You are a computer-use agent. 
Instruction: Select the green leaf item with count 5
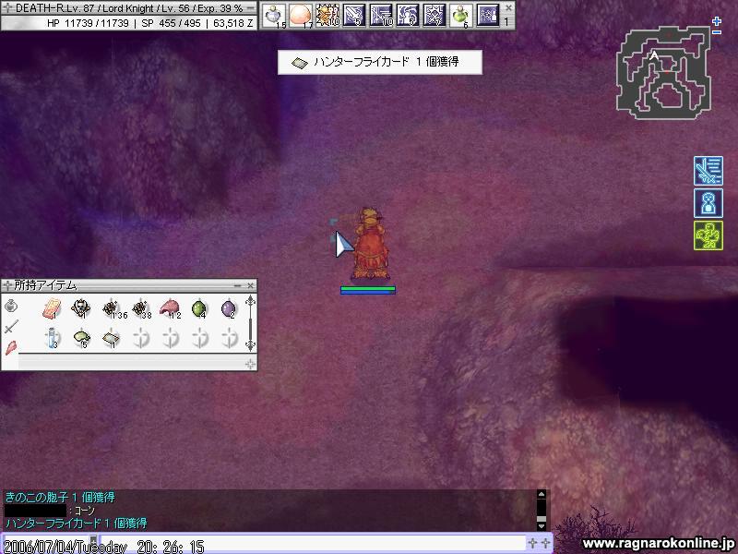point(81,338)
